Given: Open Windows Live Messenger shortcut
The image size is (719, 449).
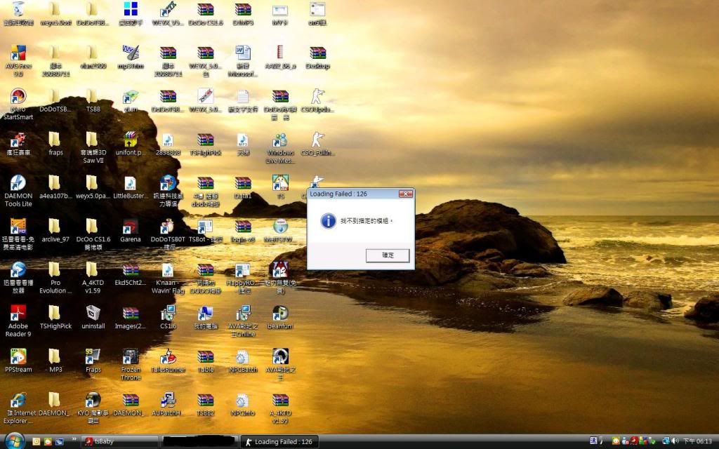Looking at the screenshot, I should coord(280,140).
